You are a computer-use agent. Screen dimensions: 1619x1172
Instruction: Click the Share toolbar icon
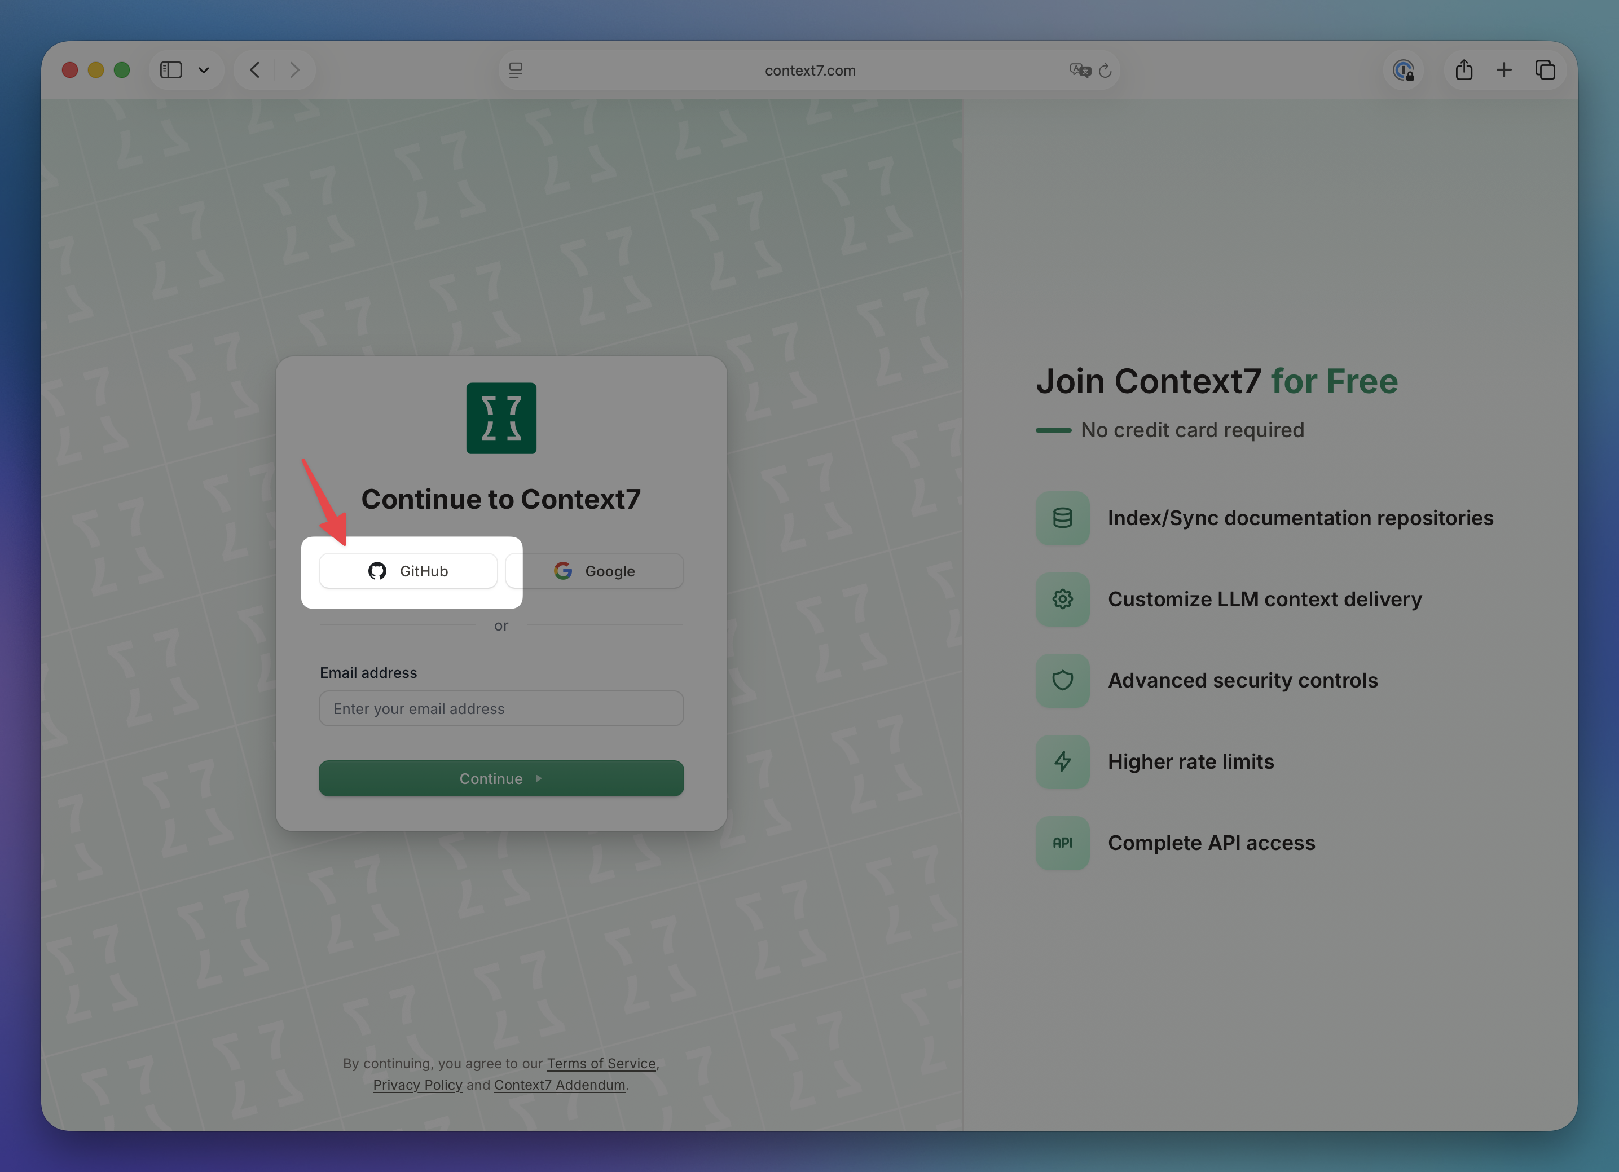1464,70
